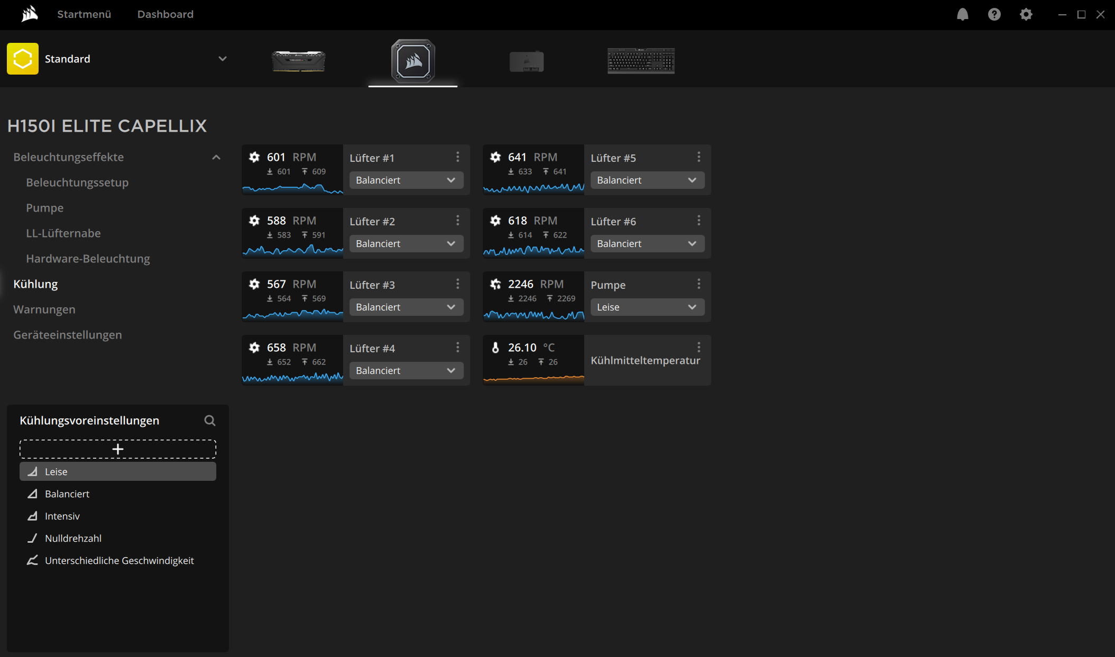Open settings gear icon in title bar
Image resolution: width=1115 pixels, height=657 pixels.
coord(1026,14)
